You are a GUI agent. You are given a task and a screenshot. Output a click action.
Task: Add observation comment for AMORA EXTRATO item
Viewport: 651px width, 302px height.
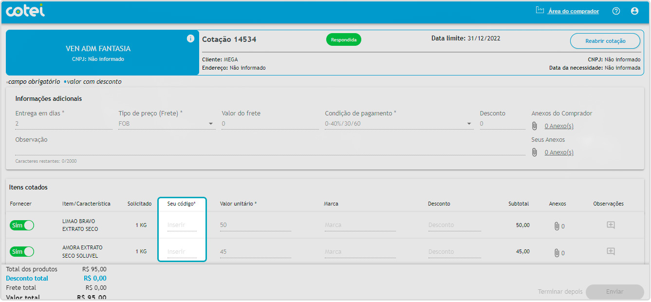click(x=611, y=251)
